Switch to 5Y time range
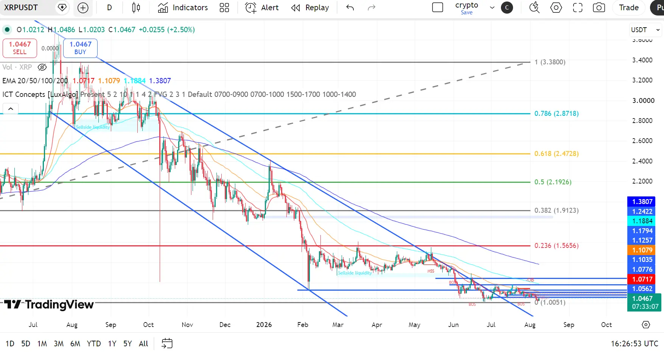Image resolution: width=664 pixels, height=352 pixels. point(128,344)
